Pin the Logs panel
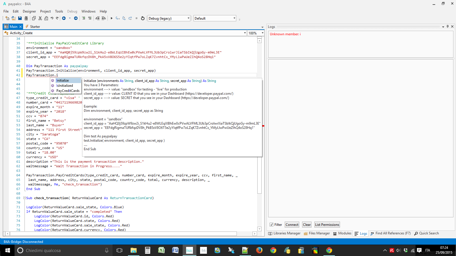The width and height of the screenshot is (456, 256). click(x=447, y=26)
